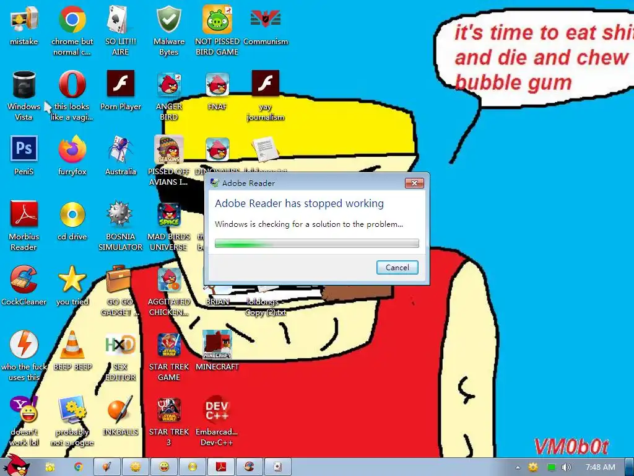Launch the Embarcadero Dev-C++ icon
This screenshot has height=476, width=634.
(217, 421)
